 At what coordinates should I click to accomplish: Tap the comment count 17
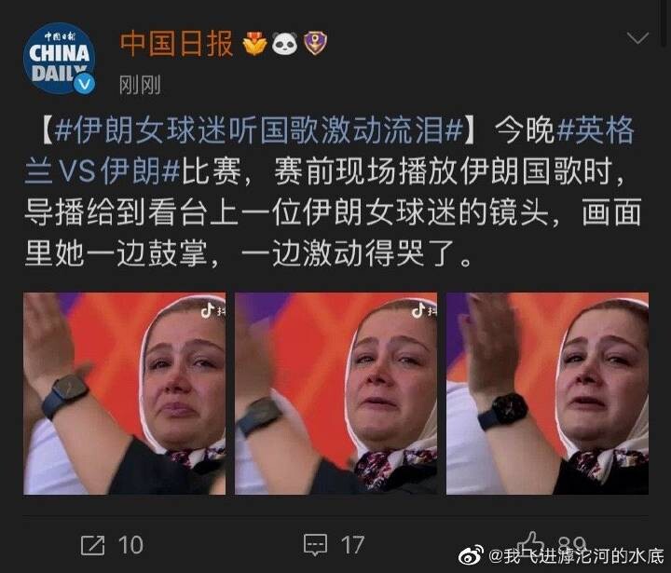coord(352,545)
